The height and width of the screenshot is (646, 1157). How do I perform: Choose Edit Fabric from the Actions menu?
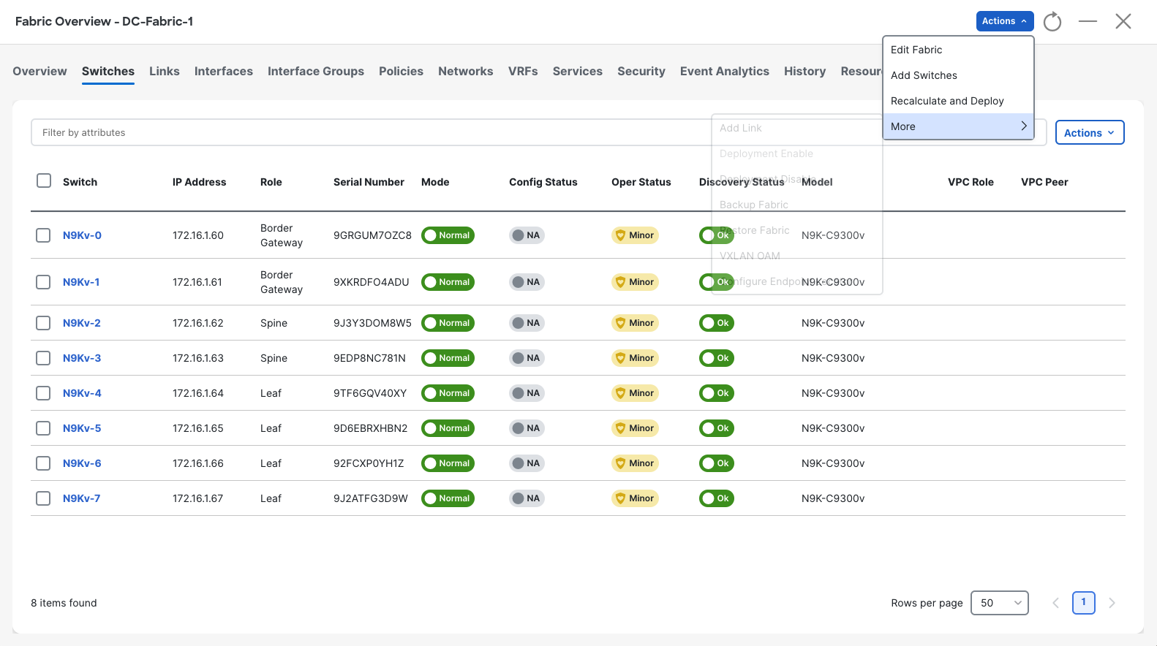tap(958, 50)
